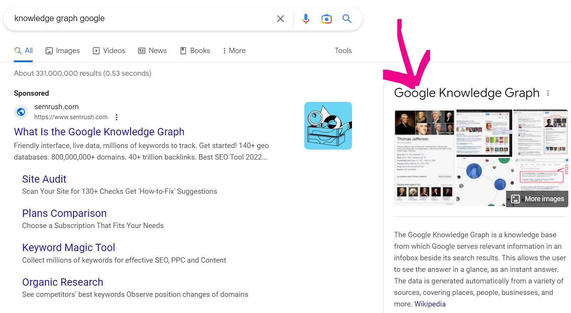Open the three-dot menu beside the semrush.com URL
Image resolution: width=571 pixels, height=313 pixels.
[x=116, y=117]
